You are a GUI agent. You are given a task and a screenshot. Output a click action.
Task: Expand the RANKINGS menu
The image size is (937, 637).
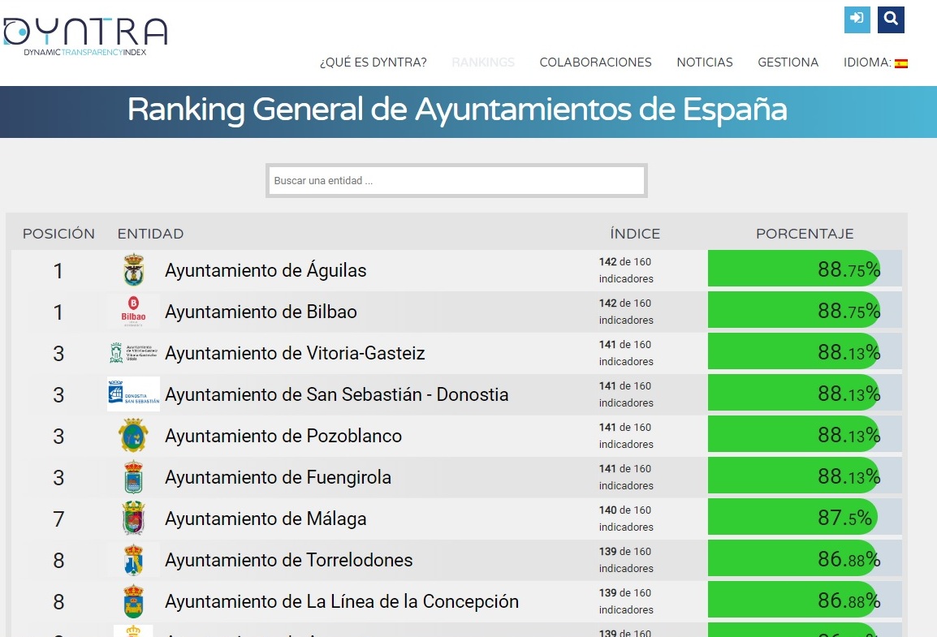pos(482,62)
